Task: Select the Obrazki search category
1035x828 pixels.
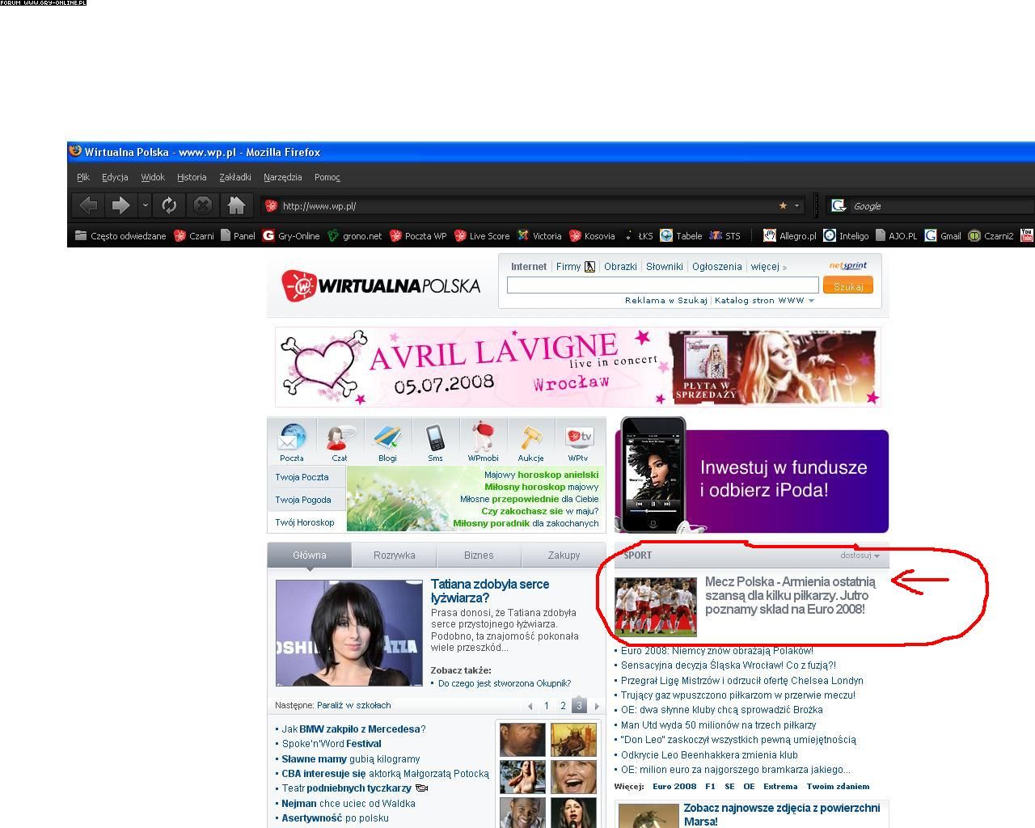Action: [620, 266]
